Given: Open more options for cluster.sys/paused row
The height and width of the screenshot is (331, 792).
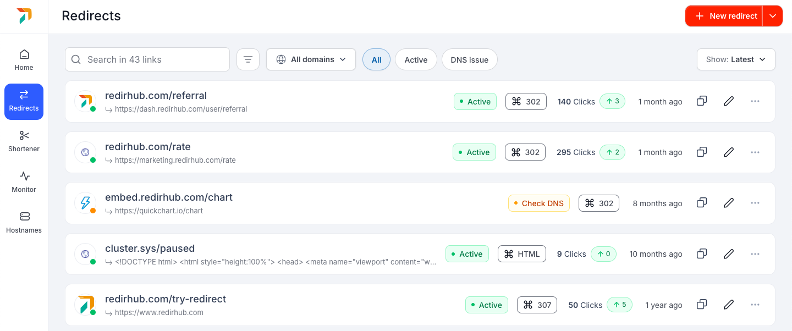Looking at the screenshot, I should (755, 253).
